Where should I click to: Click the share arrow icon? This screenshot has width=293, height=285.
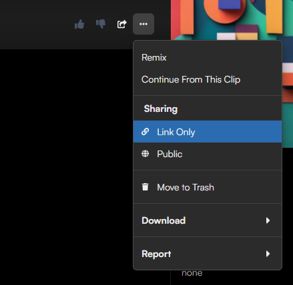(122, 24)
